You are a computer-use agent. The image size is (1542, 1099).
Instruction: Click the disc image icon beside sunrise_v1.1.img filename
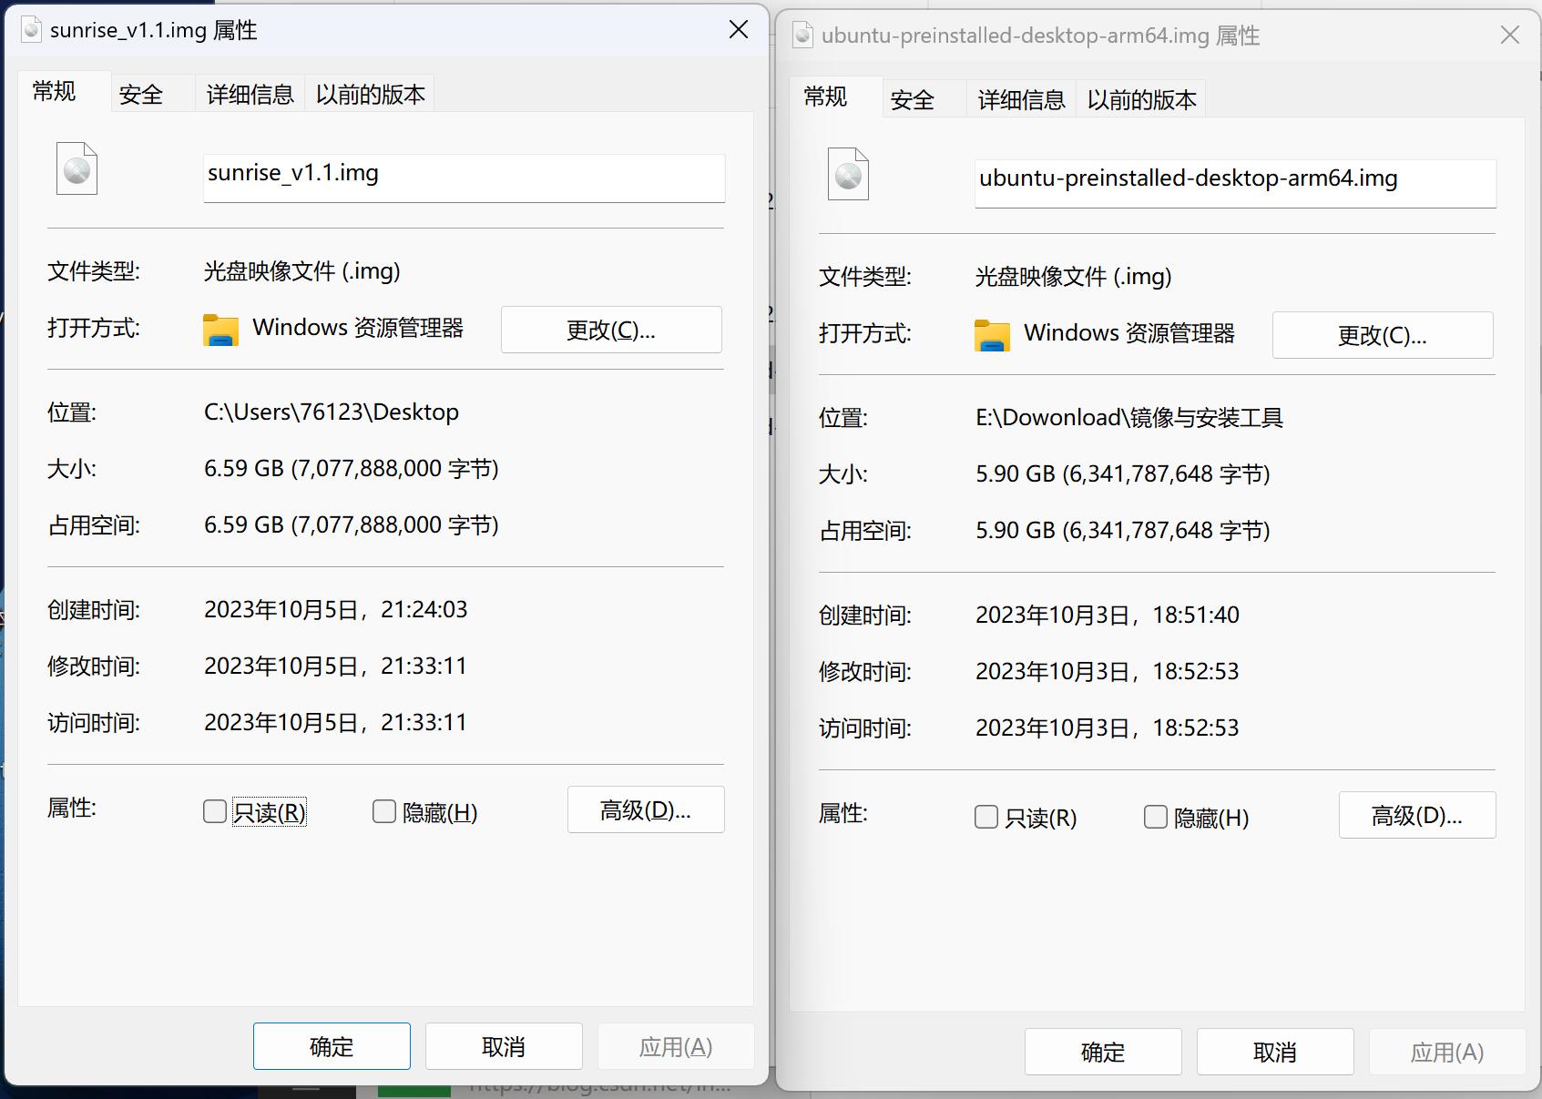[x=77, y=168]
